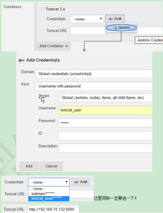Click the Add credentials button beside Tomcat 7.x Credentials

point(115,19)
